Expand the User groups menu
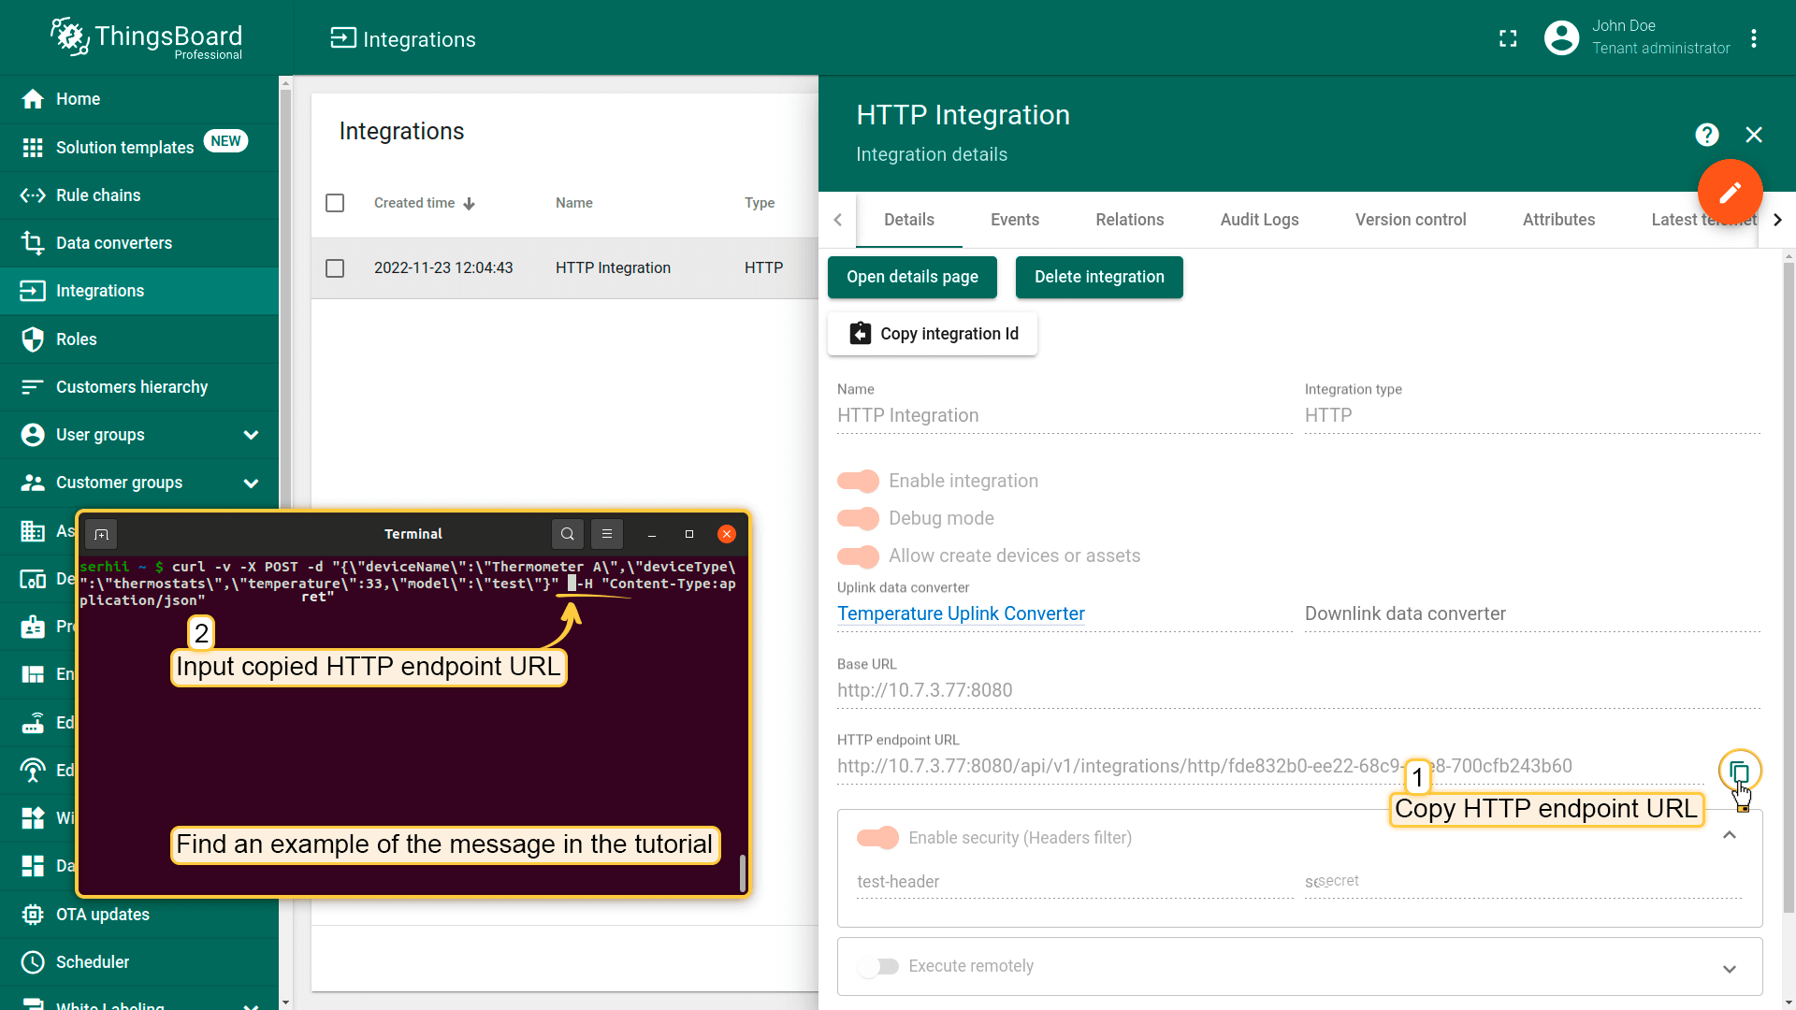 pyautogui.click(x=251, y=435)
